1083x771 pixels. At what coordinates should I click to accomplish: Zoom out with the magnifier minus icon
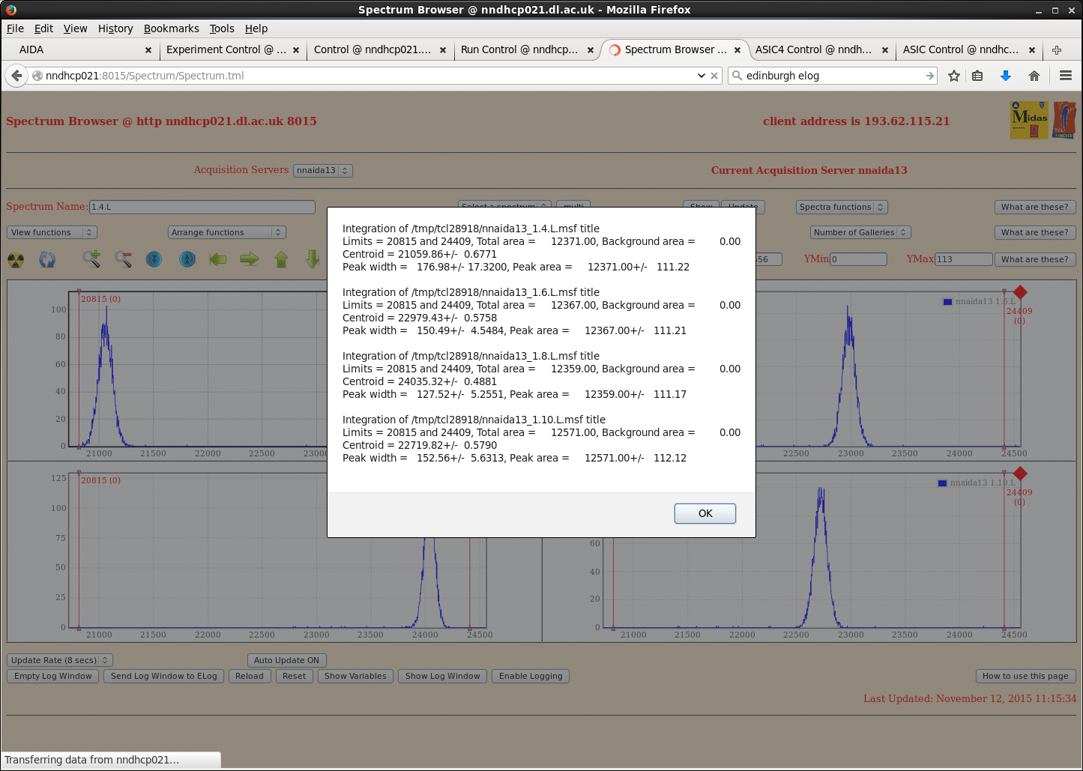pos(124,259)
